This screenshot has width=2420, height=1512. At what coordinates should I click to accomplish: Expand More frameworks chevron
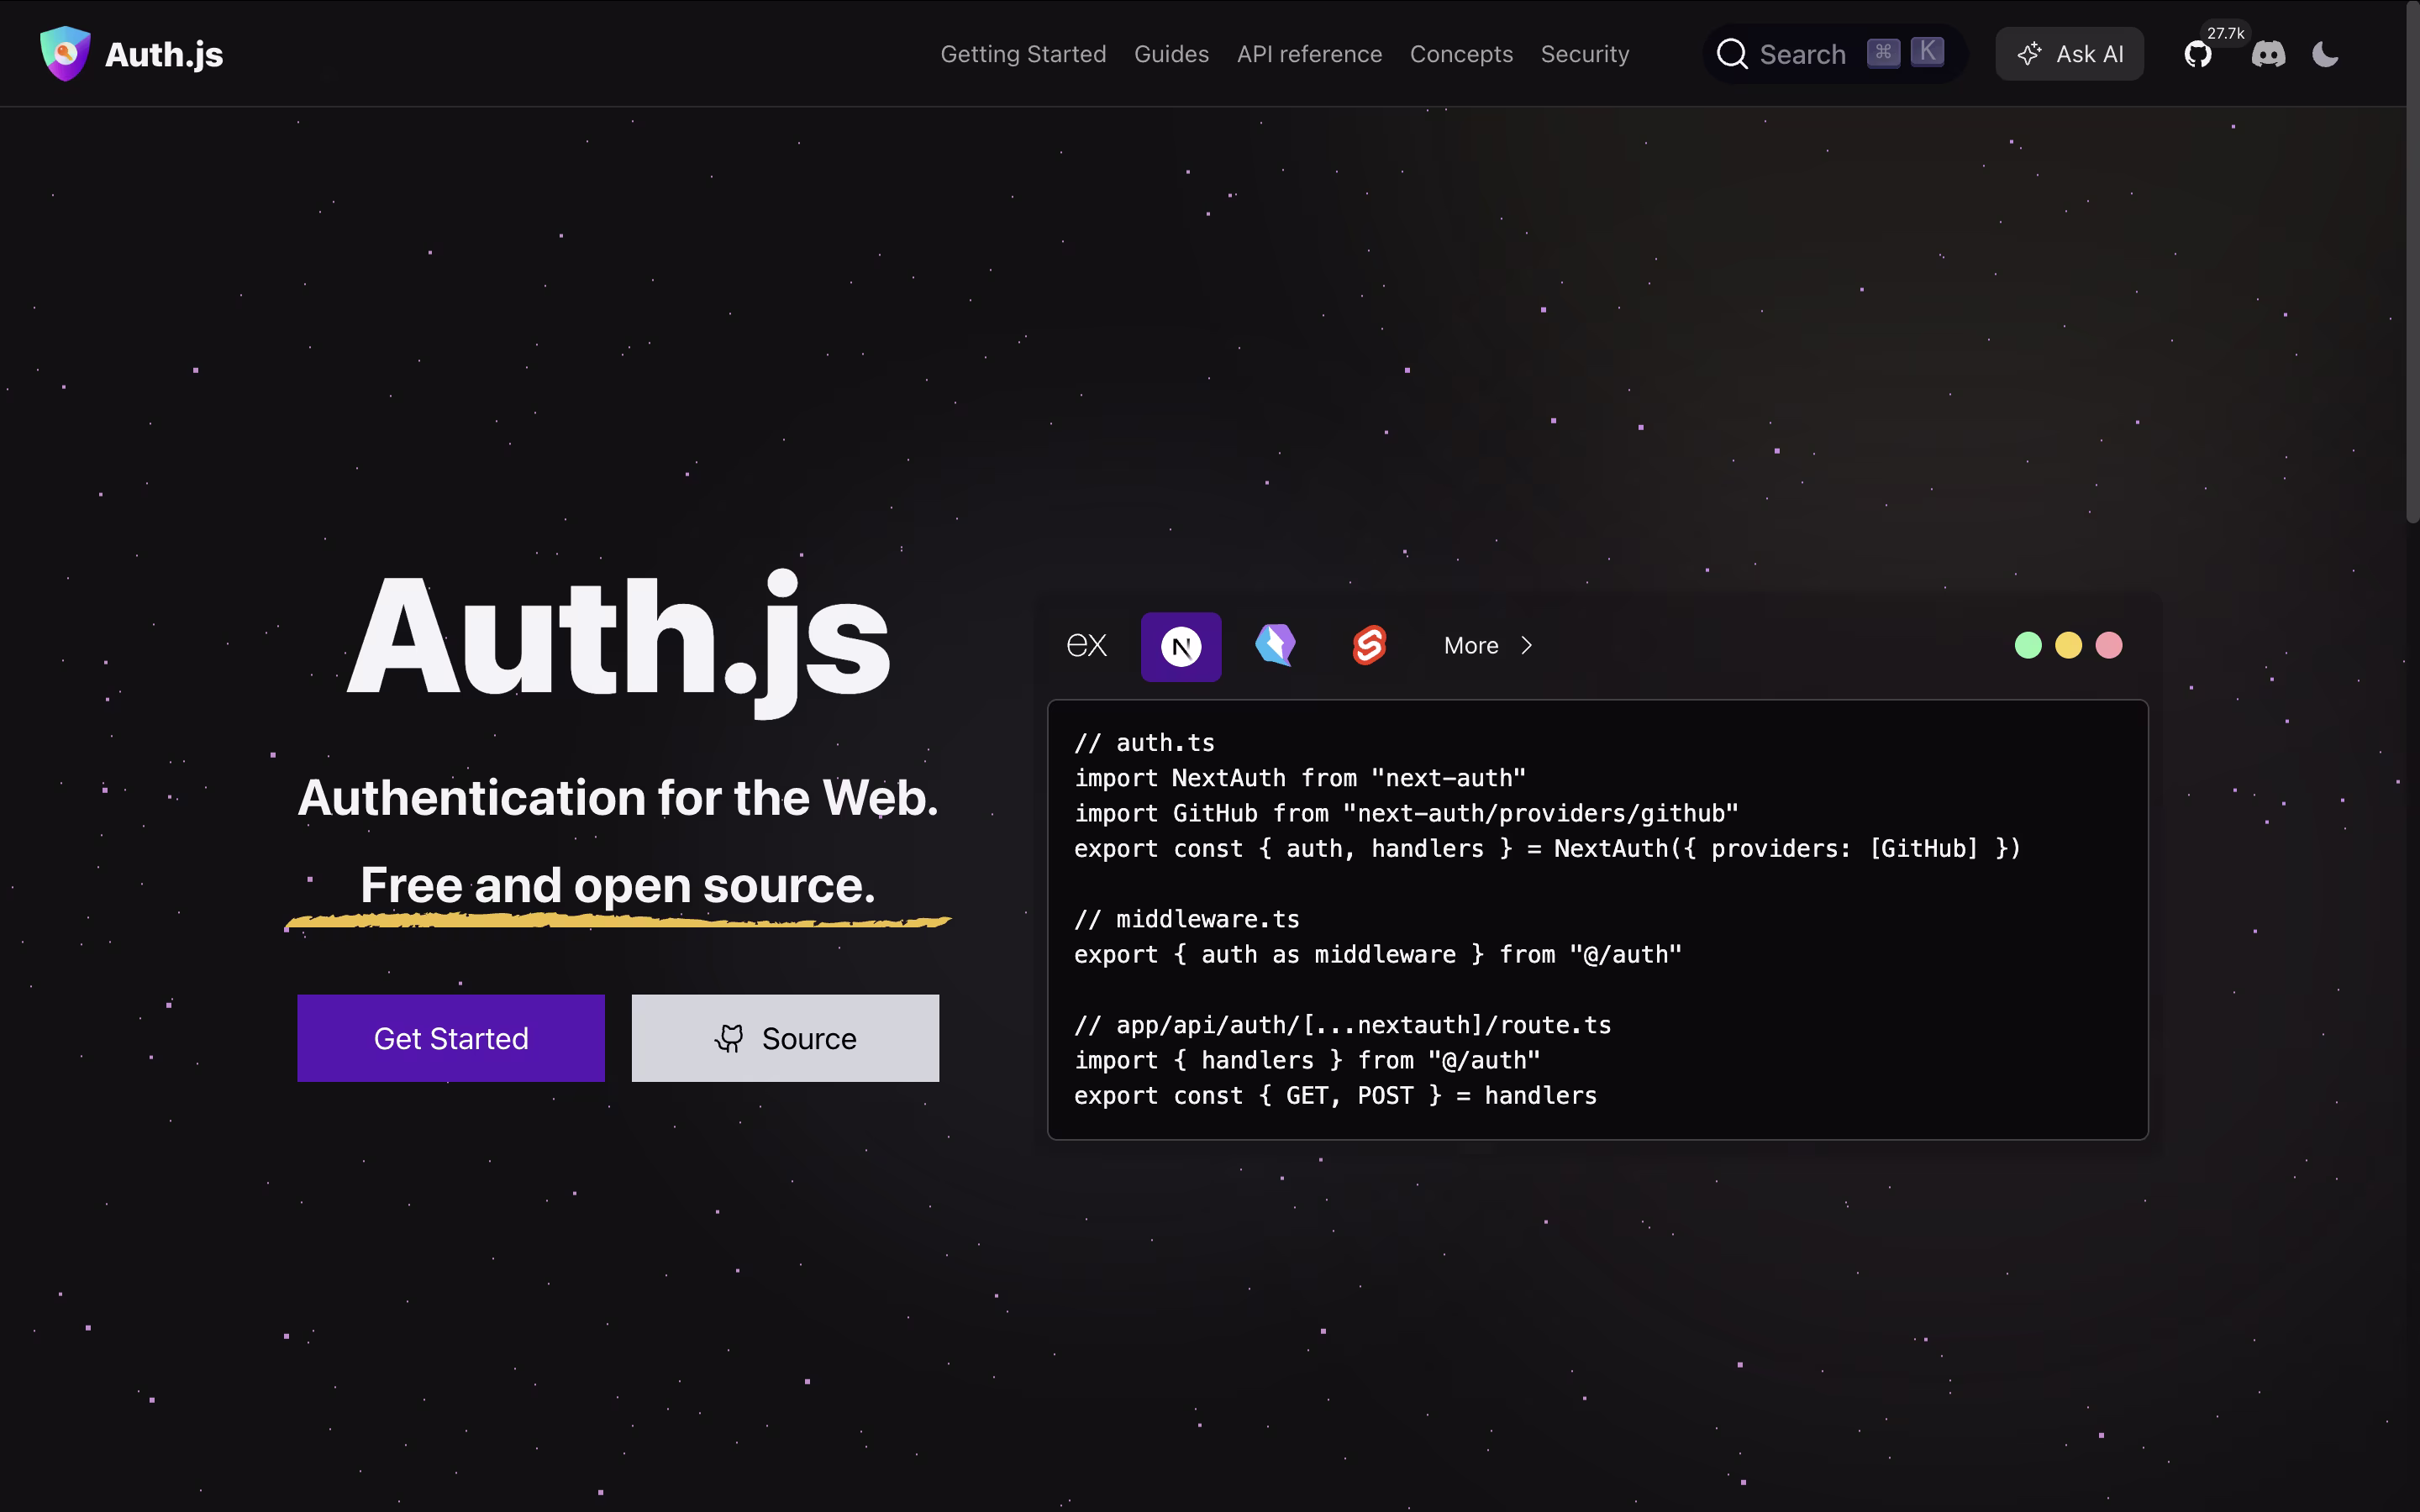(x=1526, y=646)
